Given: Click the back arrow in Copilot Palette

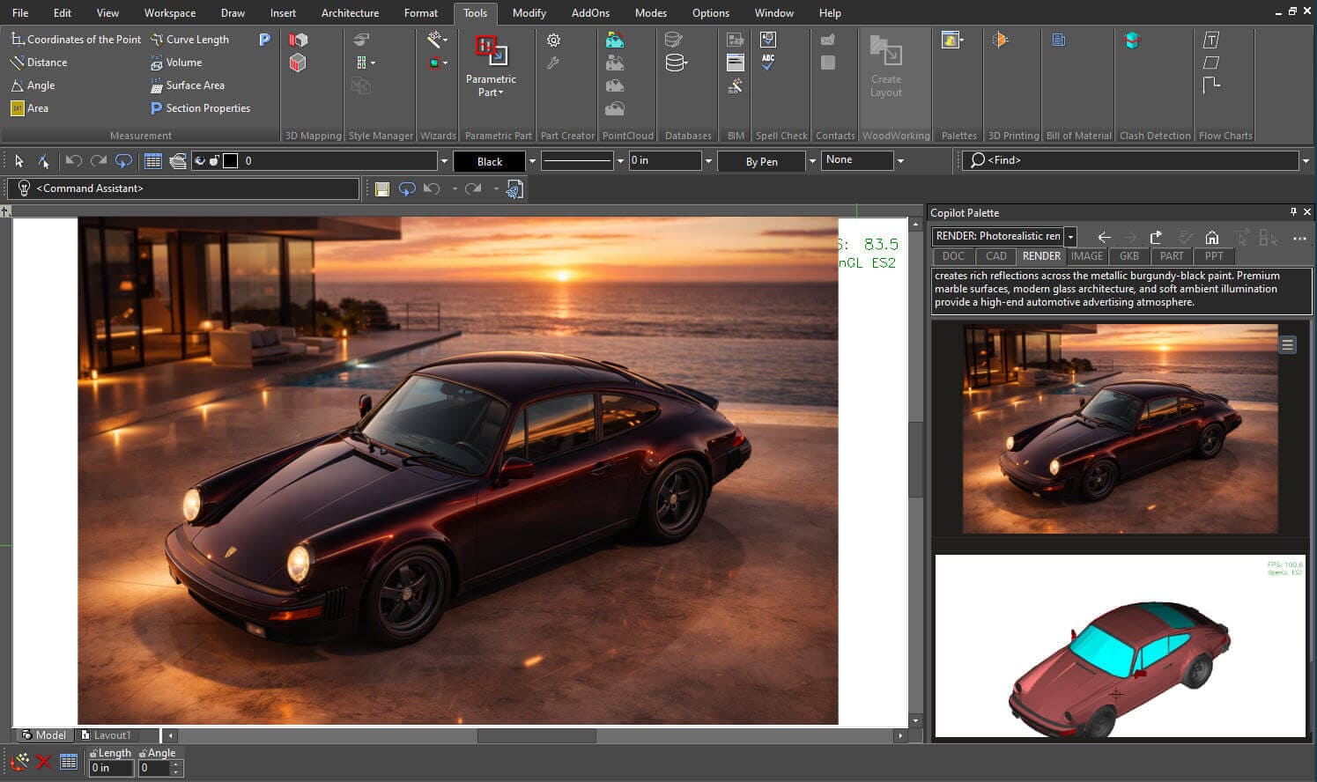Looking at the screenshot, I should click(x=1104, y=237).
